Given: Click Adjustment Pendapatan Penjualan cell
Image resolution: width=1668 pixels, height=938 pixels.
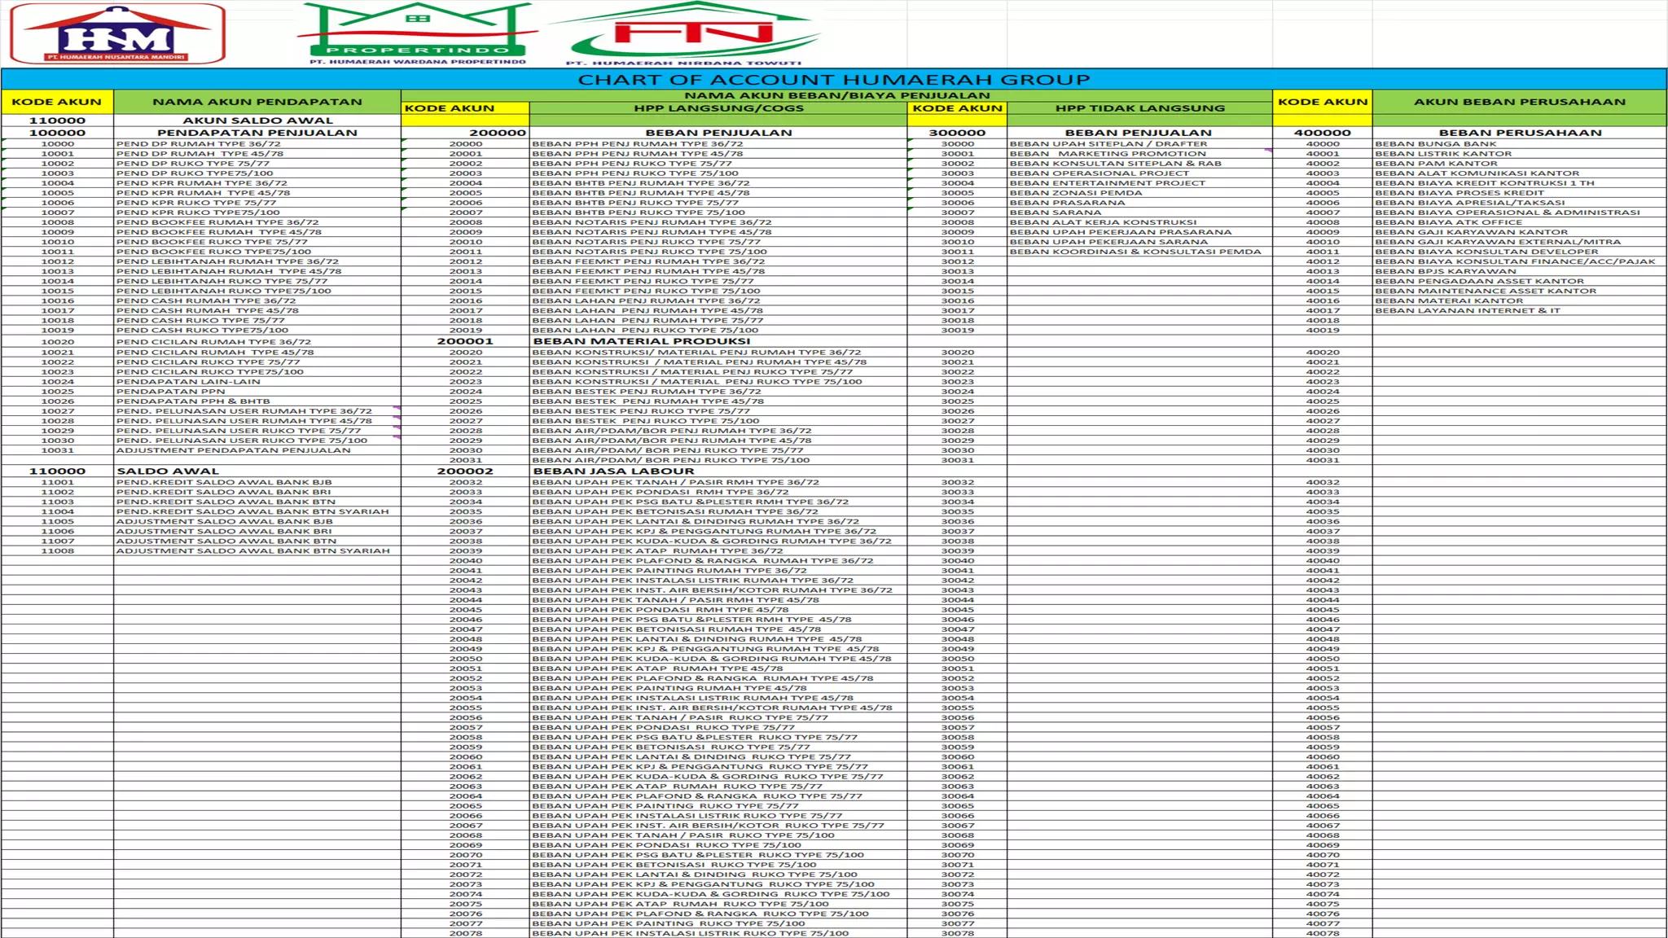Looking at the screenshot, I should 233,450.
